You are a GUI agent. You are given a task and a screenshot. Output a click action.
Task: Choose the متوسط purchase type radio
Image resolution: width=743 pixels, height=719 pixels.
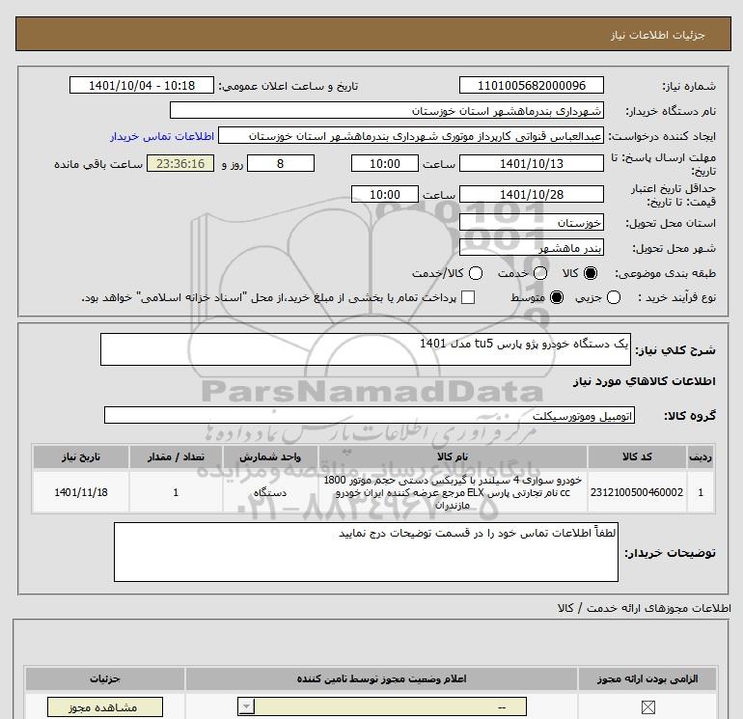tap(557, 297)
